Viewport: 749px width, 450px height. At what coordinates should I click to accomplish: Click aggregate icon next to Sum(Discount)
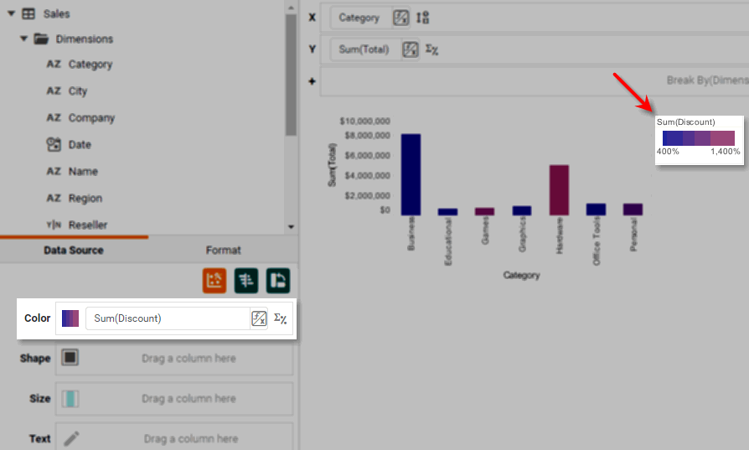[x=281, y=318]
